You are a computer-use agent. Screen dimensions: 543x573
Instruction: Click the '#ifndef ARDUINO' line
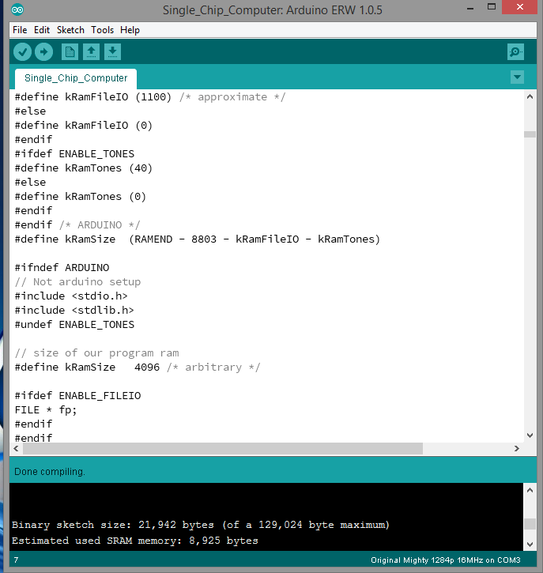pyautogui.click(x=62, y=268)
